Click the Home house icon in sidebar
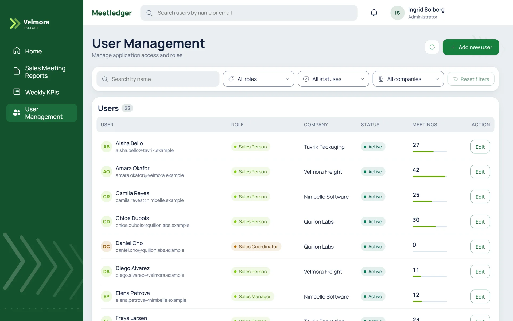513x321 pixels. click(x=17, y=51)
